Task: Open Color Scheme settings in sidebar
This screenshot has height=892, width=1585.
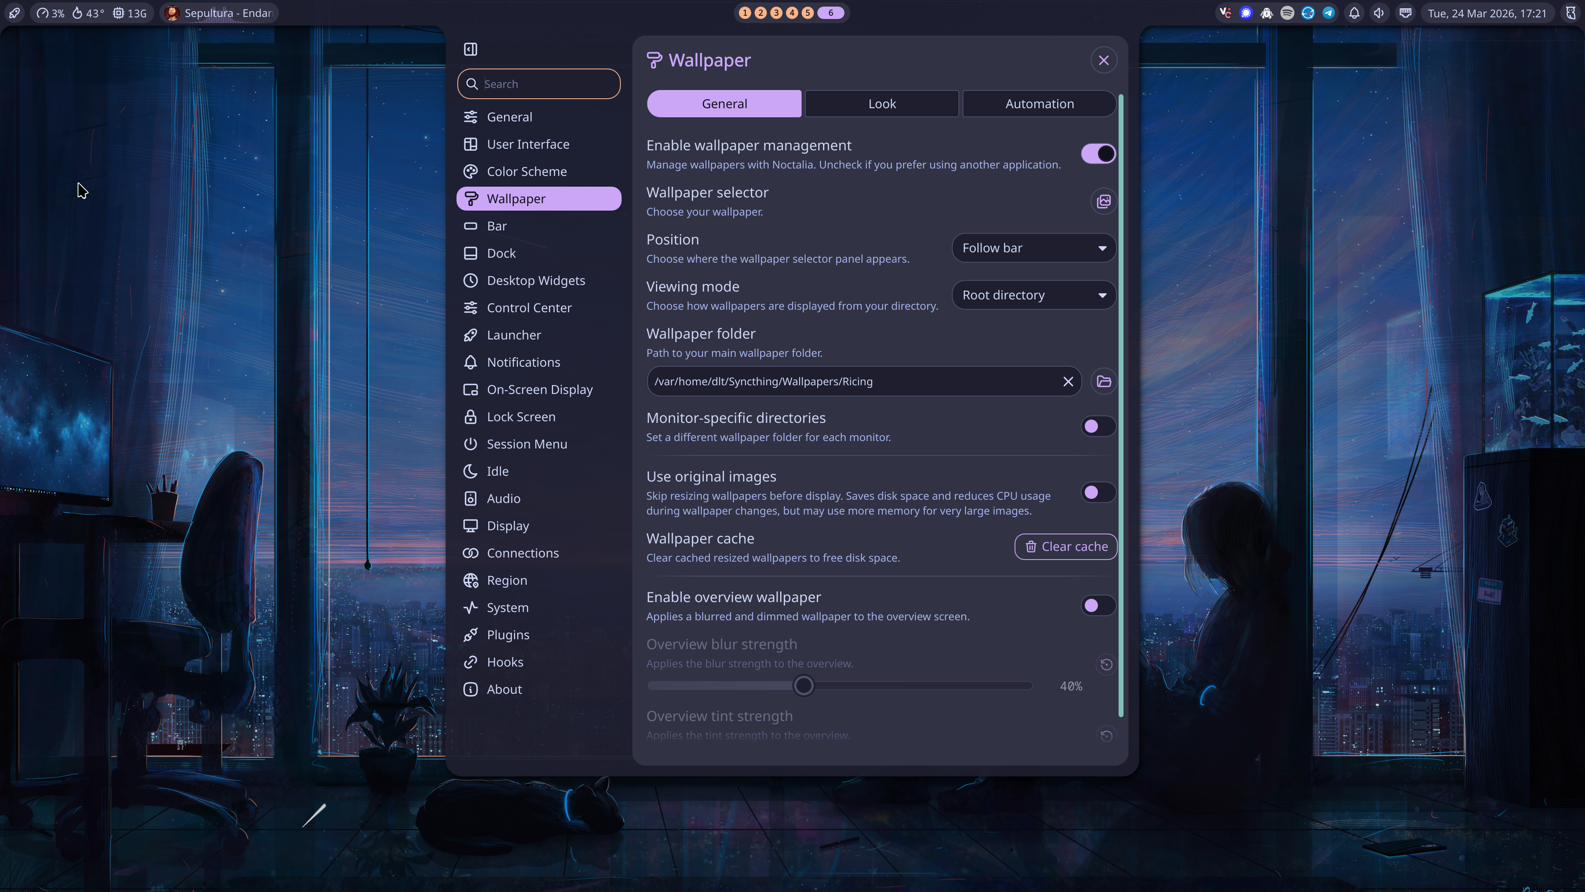Action: pyautogui.click(x=527, y=171)
